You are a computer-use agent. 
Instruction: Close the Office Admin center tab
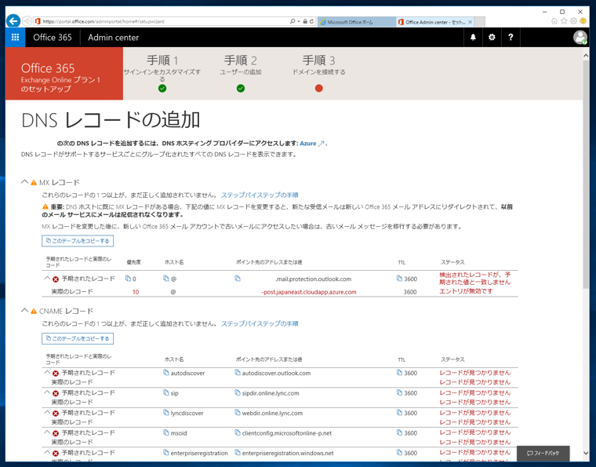point(471,22)
